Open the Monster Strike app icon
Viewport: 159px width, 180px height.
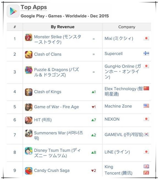[x=29, y=37]
